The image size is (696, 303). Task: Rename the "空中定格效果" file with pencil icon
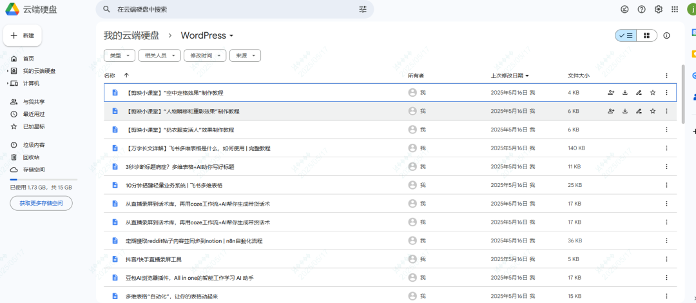(639, 92)
